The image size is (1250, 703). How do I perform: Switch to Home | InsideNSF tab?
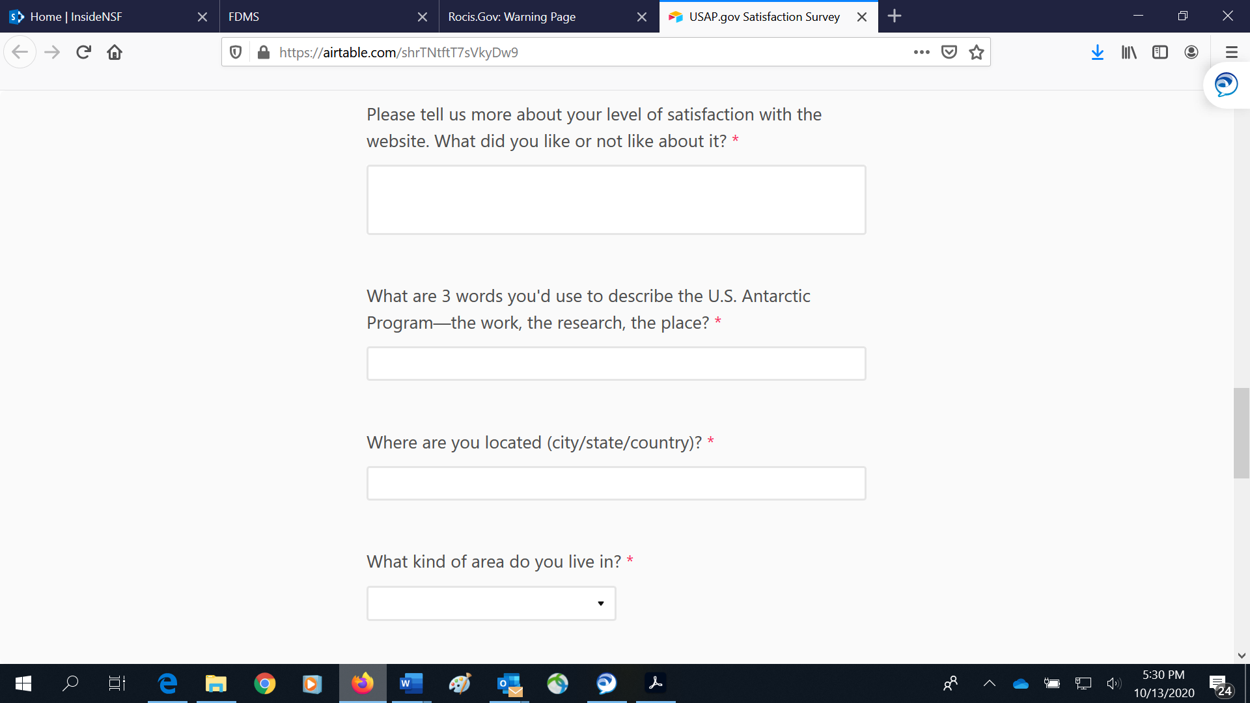(98, 17)
